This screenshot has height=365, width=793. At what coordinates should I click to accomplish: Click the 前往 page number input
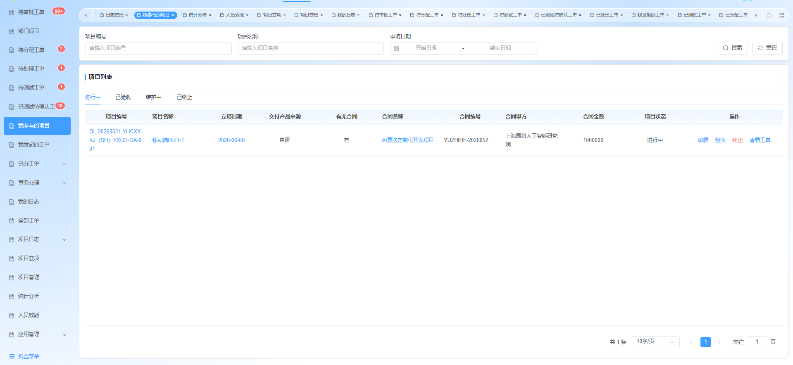click(x=757, y=342)
